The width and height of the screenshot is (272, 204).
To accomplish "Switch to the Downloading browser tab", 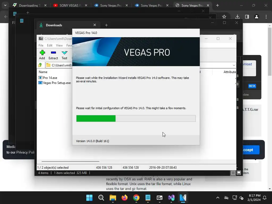I will tap(30, 5).
